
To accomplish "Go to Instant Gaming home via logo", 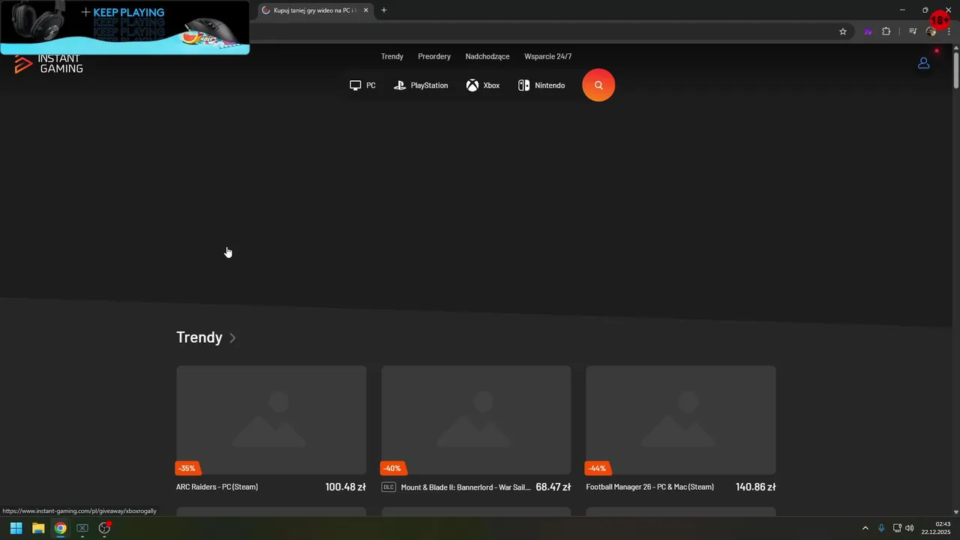I will tap(49, 64).
